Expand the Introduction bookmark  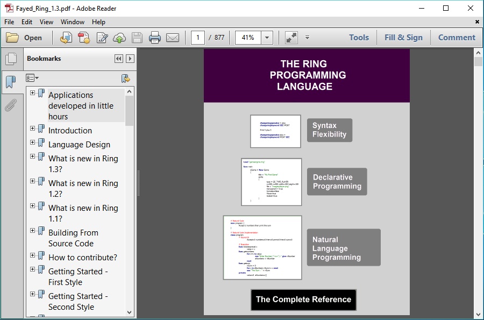tap(32, 129)
